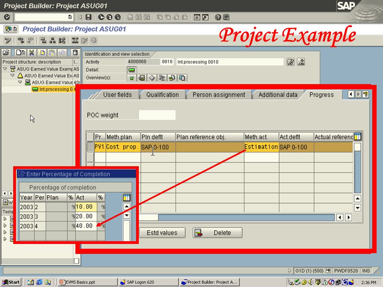The height and width of the screenshot is (287, 383).
Task: Click scroll-down arrow in percentage popup
Action: point(126,216)
